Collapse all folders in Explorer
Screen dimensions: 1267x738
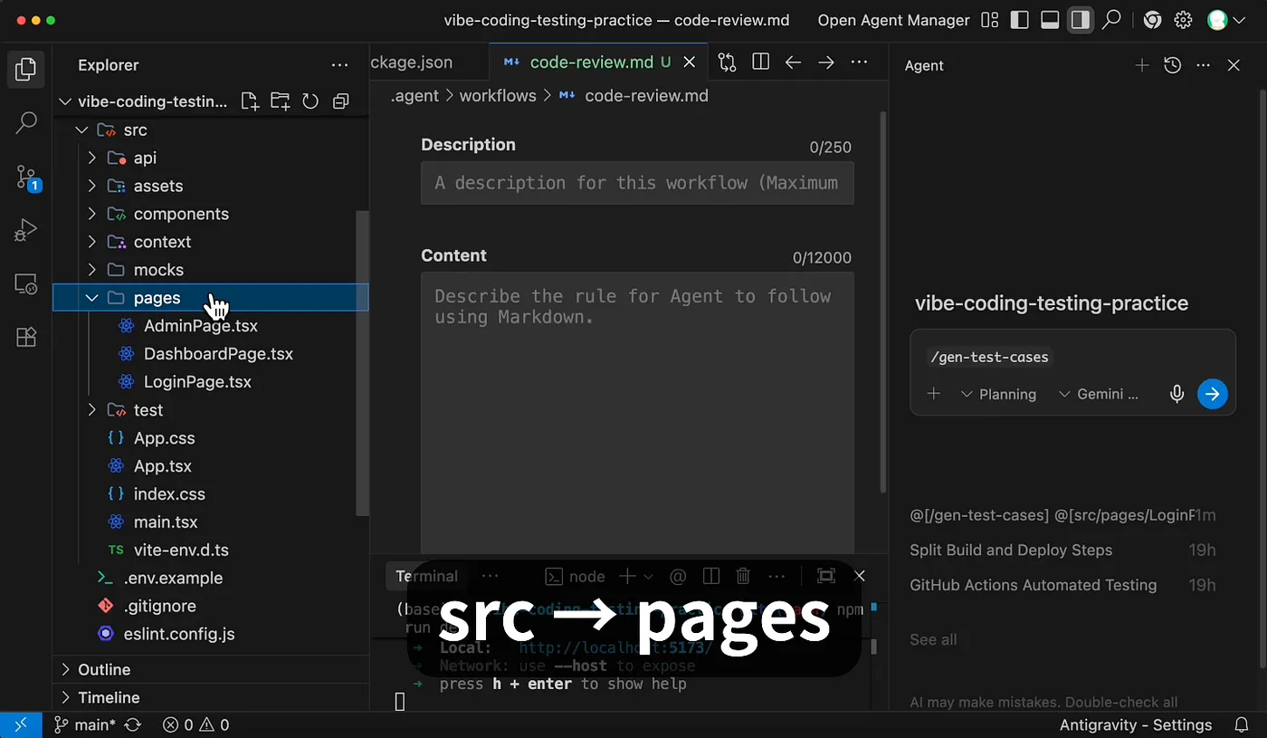(340, 101)
